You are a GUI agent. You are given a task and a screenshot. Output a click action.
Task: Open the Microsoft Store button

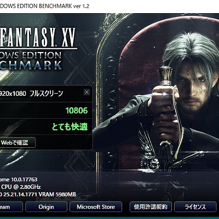96,207
